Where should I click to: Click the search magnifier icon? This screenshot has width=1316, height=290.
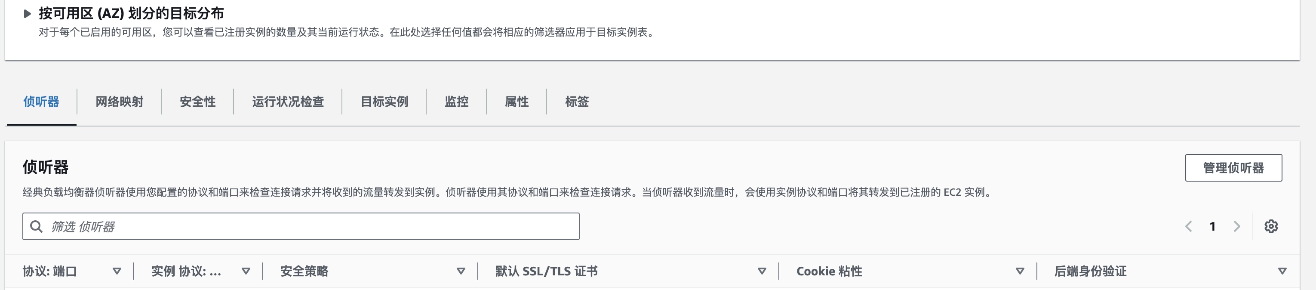pos(36,227)
